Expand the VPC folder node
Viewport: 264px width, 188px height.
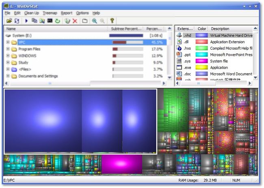pos(8,42)
